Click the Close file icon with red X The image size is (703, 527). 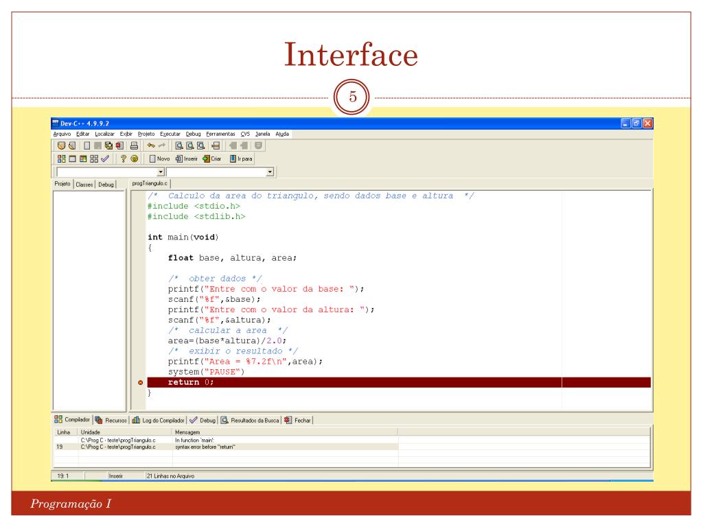(x=119, y=145)
